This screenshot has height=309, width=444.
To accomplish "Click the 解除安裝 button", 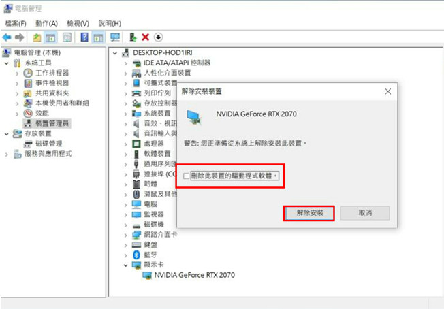I will (x=308, y=213).
